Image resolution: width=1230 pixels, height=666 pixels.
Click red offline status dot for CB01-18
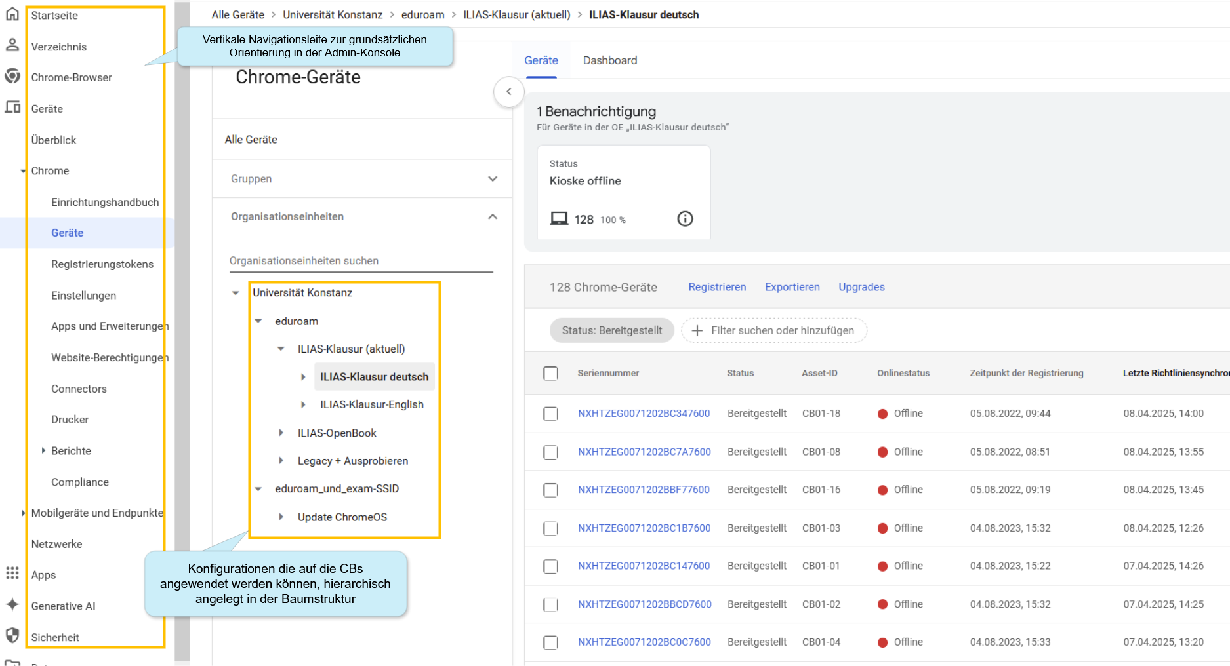point(883,414)
